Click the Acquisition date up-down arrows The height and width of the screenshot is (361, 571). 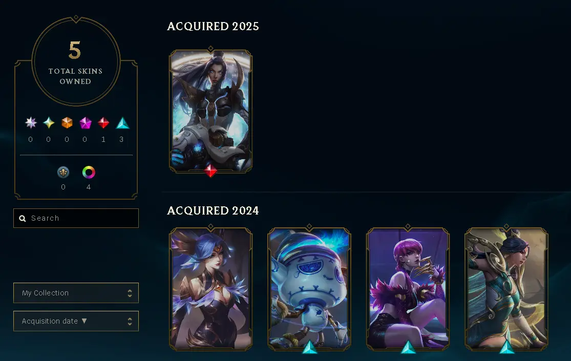[x=130, y=321]
